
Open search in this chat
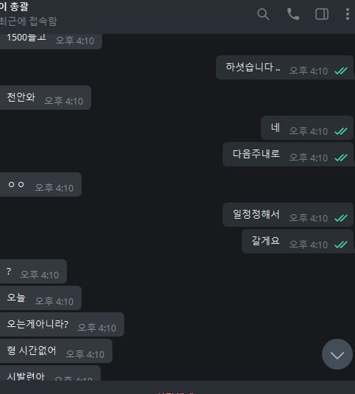(263, 14)
